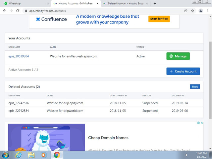Click Start for free on Confluence ad
The height and width of the screenshot is (159, 212).
click(x=159, y=19)
